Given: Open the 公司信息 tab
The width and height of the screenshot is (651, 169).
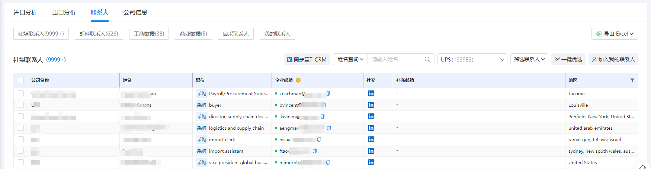Looking at the screenshot, I should [135, 13].
